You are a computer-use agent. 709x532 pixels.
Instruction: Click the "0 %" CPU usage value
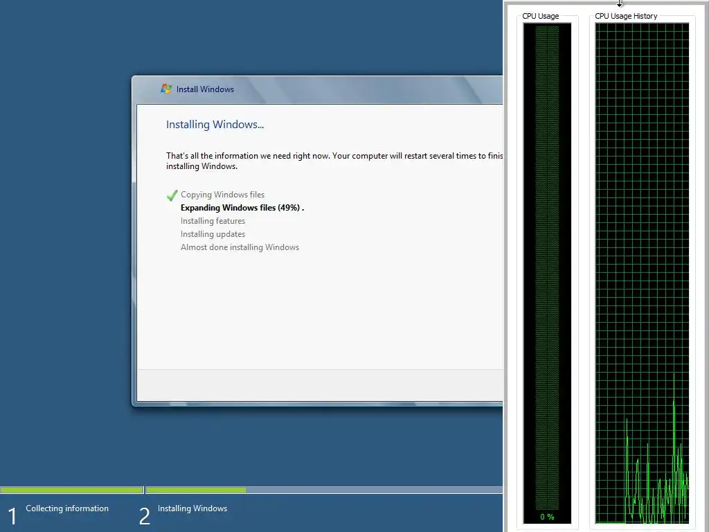(x=547, y=517)
